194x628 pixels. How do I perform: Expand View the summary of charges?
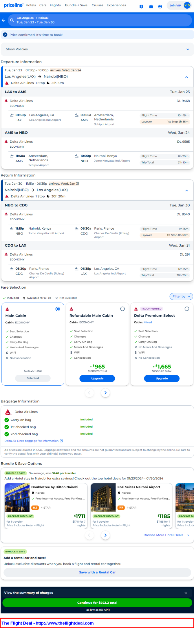[x=97, y=593]
